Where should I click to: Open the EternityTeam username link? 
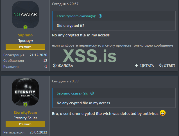tap(25, 112)
